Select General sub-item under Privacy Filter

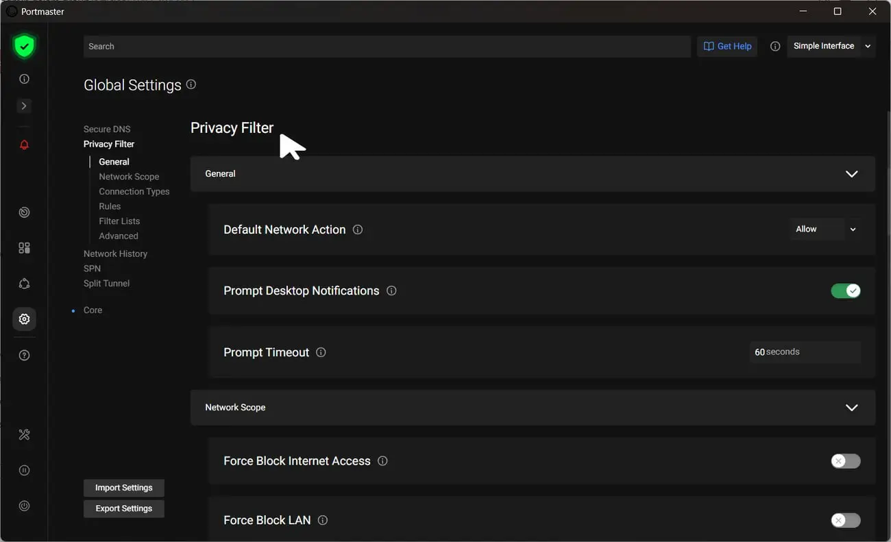pos(114,162)
